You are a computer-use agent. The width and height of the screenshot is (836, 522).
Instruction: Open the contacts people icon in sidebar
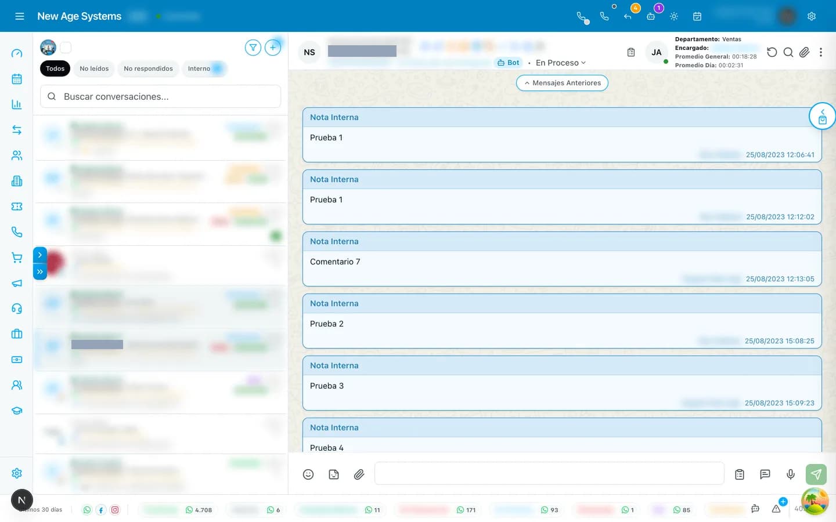[x=17, y=155]
